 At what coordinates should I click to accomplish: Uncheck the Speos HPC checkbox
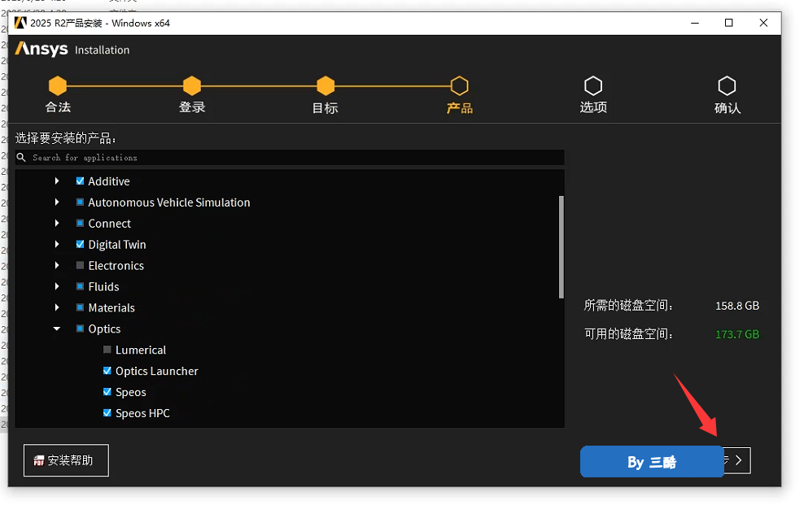click(107, 413)
